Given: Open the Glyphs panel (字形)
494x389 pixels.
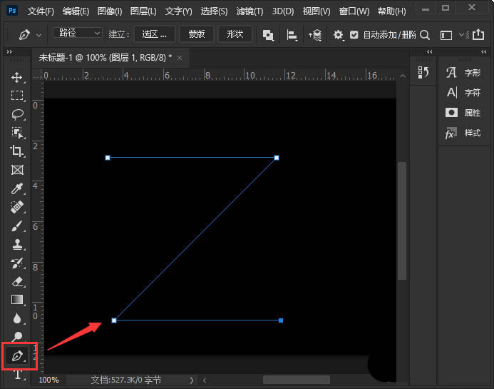Looking at the screenshot, I should point(463,73).
